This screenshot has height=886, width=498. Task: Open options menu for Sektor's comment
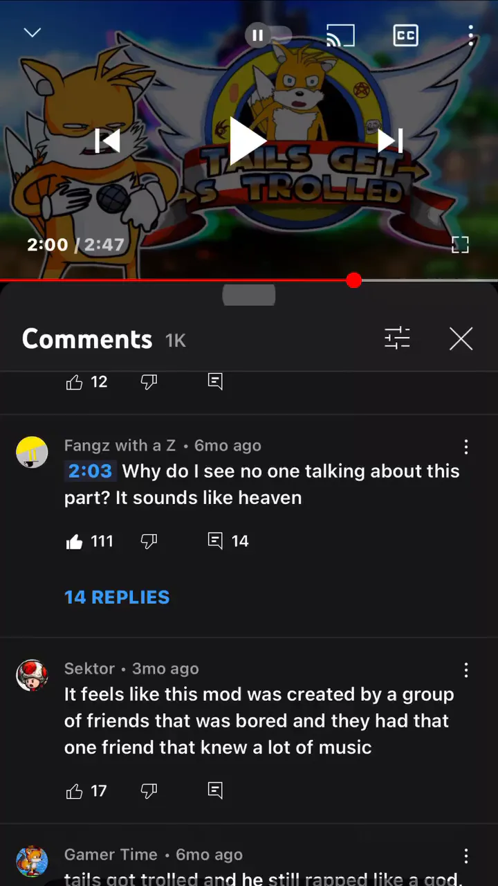[466, 669]
